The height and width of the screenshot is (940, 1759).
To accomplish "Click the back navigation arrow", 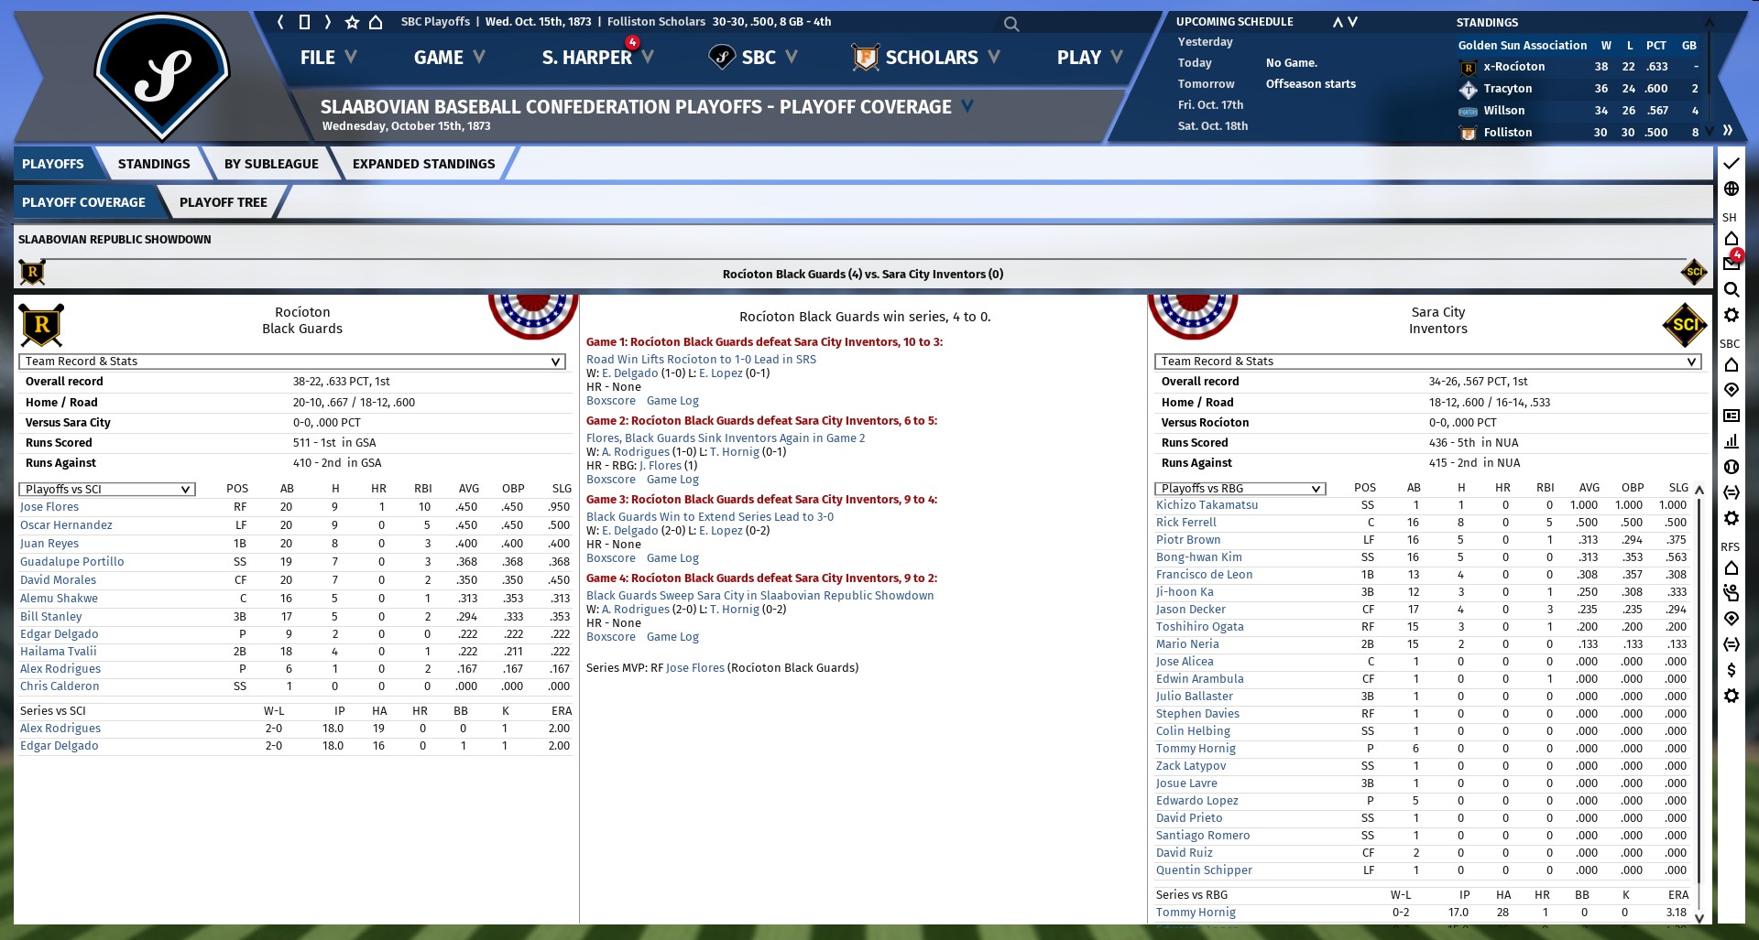I will pyautogui.click(x=281, y=22).
